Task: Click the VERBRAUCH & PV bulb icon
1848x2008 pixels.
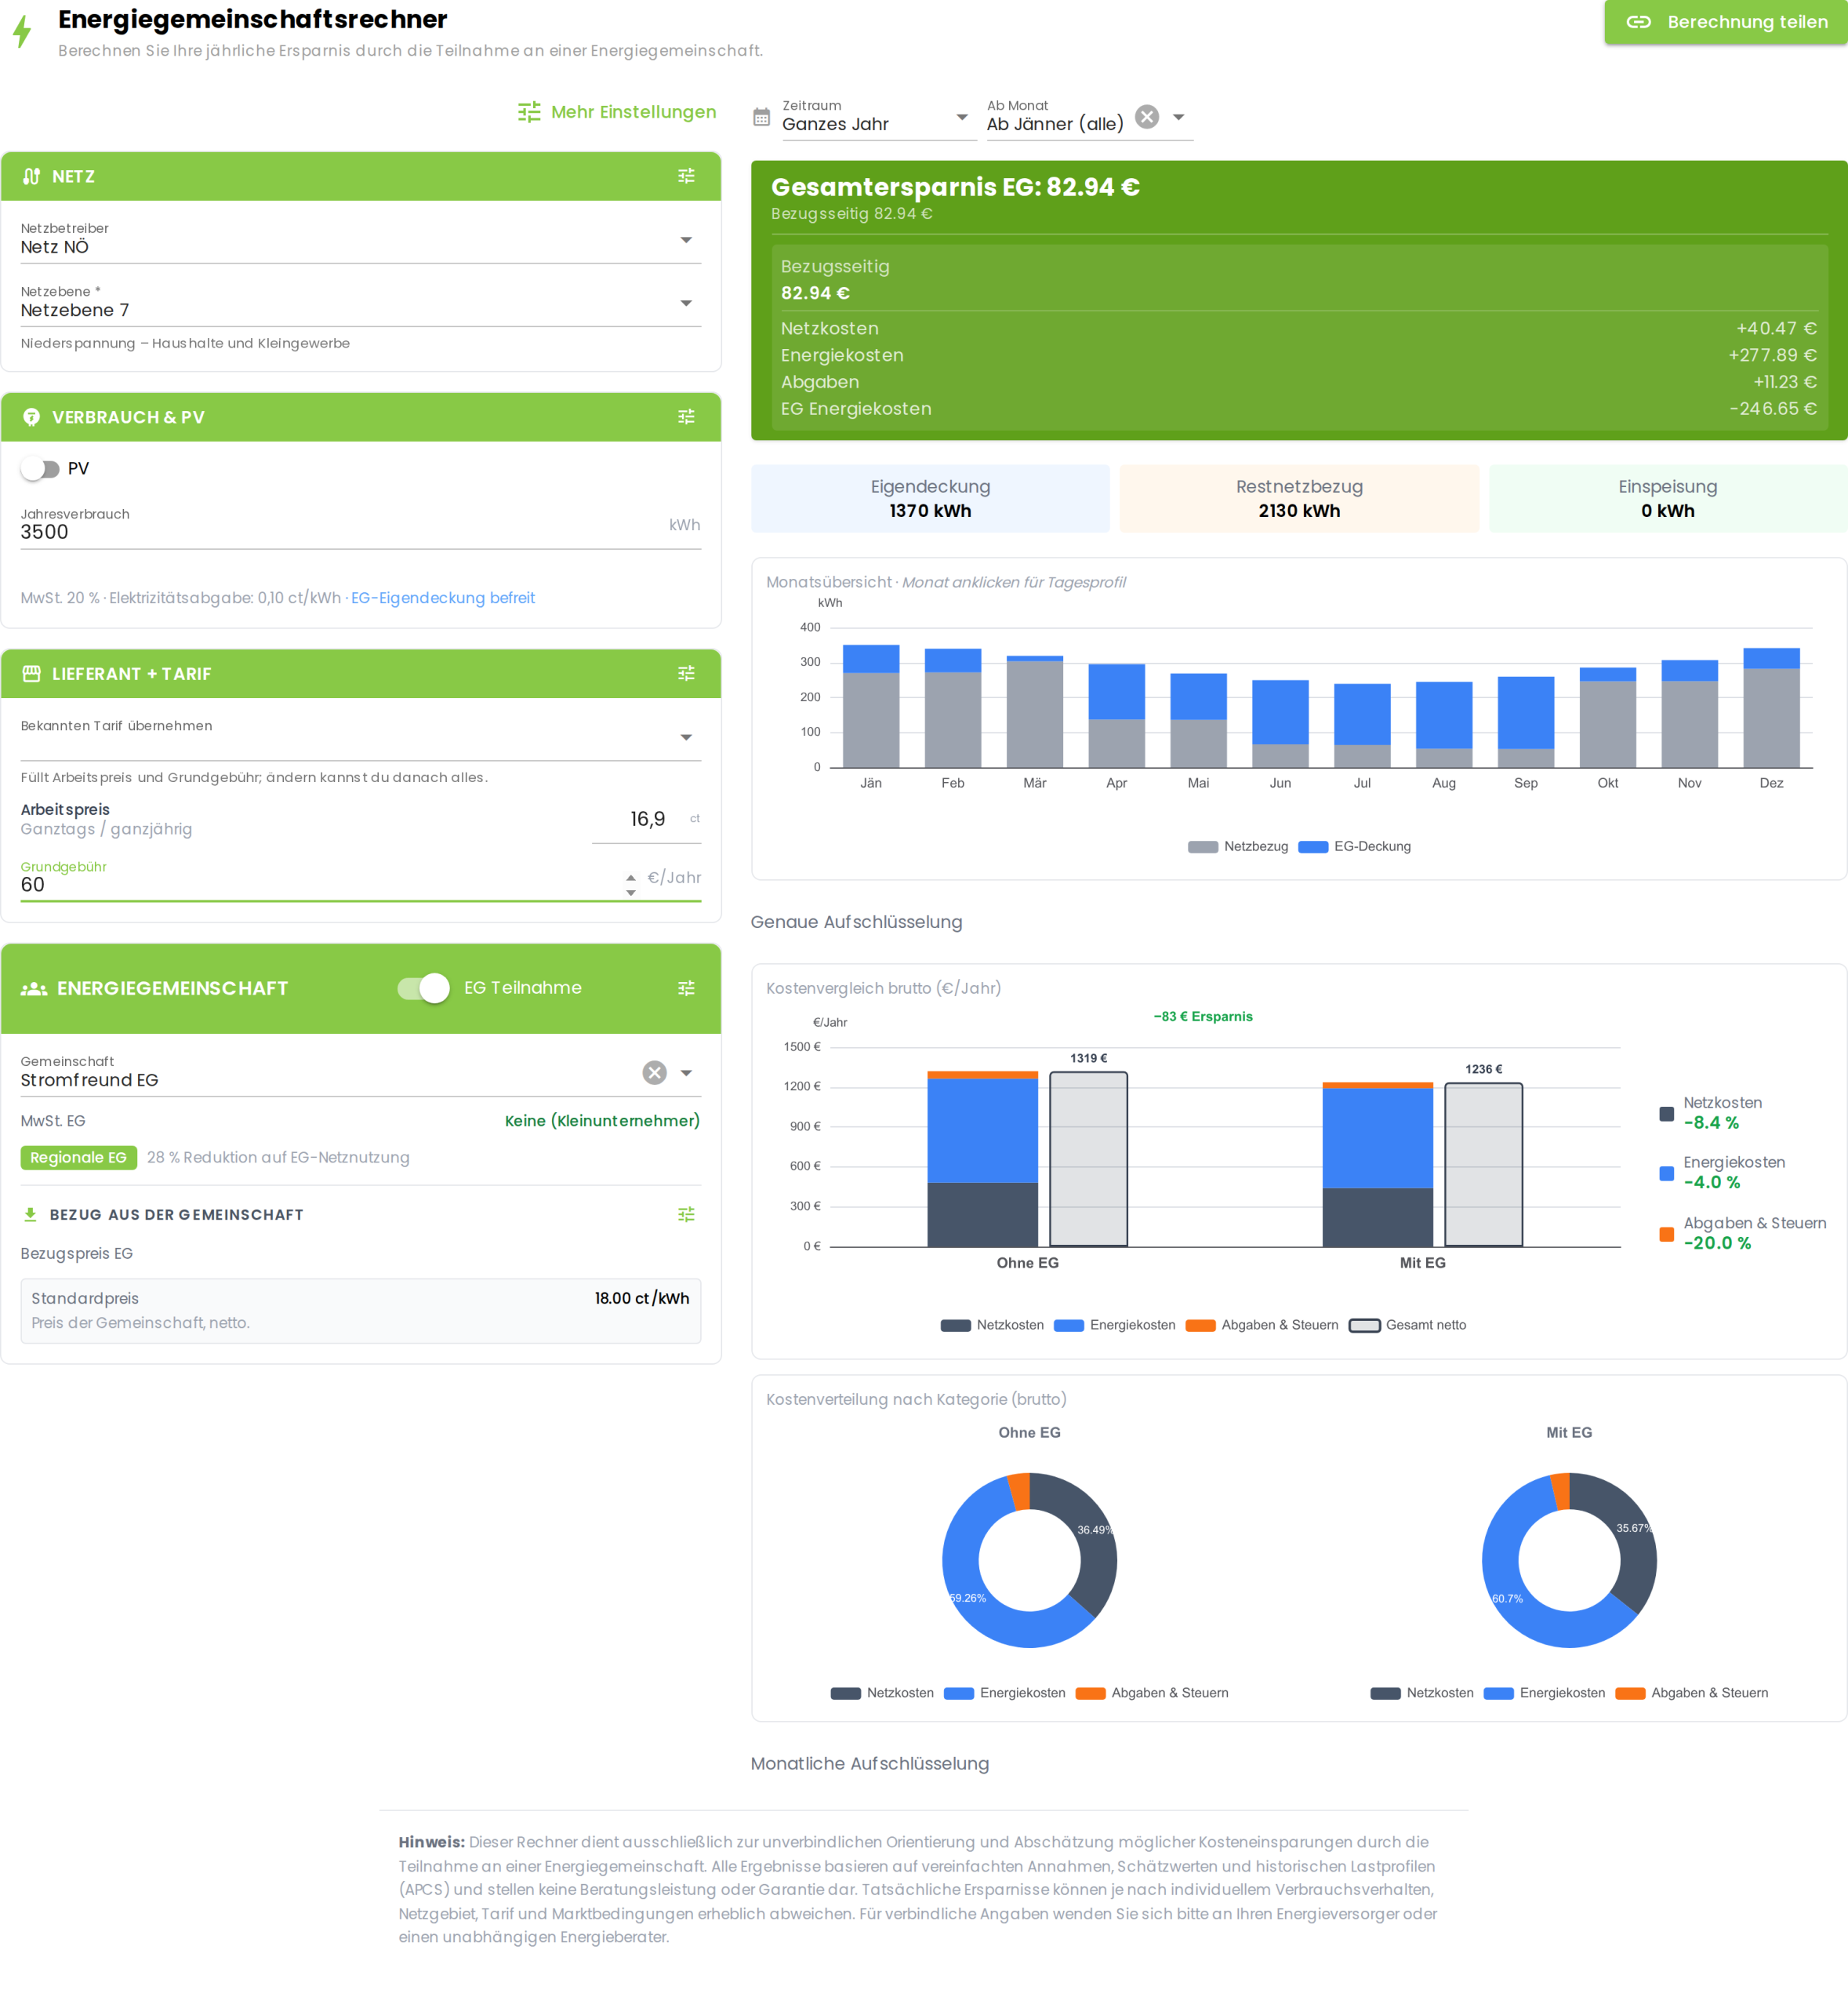Action: (32, 417)
